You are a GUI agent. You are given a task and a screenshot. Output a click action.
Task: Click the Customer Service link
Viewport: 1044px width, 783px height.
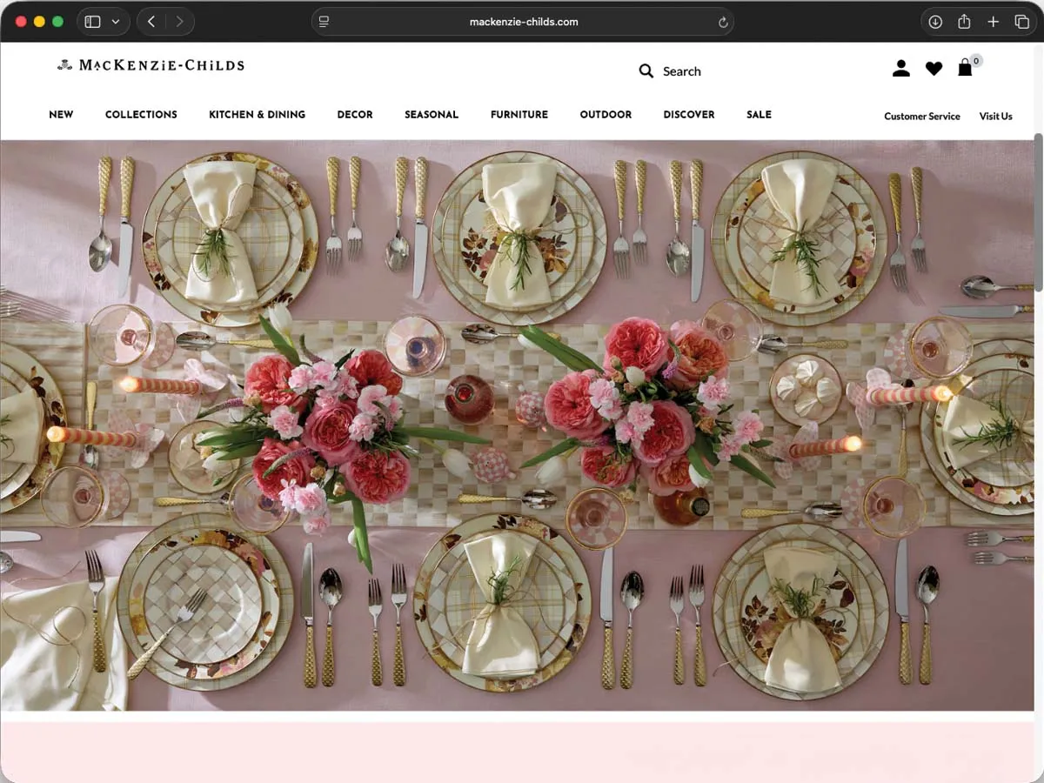(x=922, y=116)
